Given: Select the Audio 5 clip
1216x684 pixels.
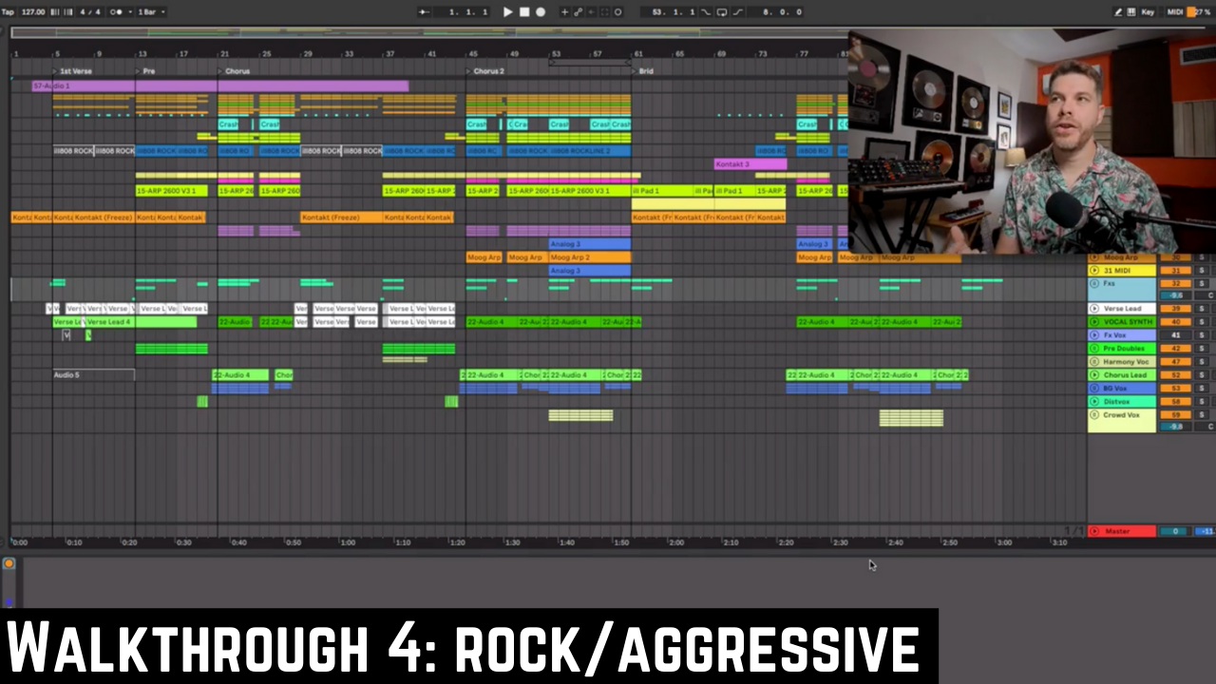Looking at the screenshot, I should (93, 375).
